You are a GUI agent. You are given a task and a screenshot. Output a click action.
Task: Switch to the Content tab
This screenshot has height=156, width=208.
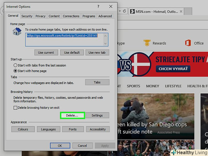click(54, 16)
